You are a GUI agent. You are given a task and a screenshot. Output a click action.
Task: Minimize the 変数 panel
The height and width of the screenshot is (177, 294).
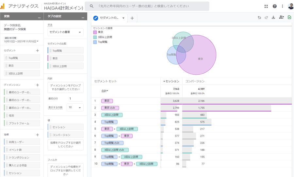point(40,17)
